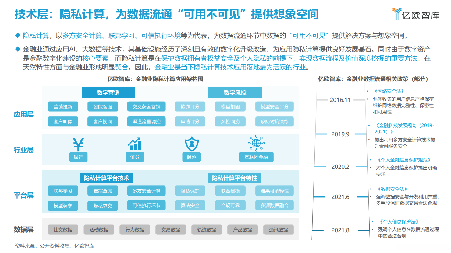
Task: Click the 结果可解释性 box
Action: (x=275, y=191)
